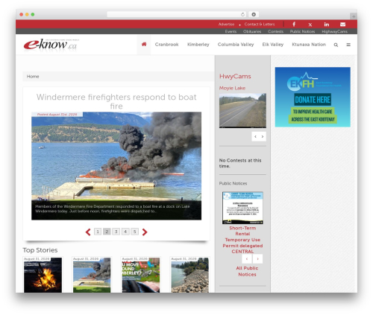Select slide 2 in the pager
The image size is (373, 315).
pyautogui.click(x=107, y=232)
